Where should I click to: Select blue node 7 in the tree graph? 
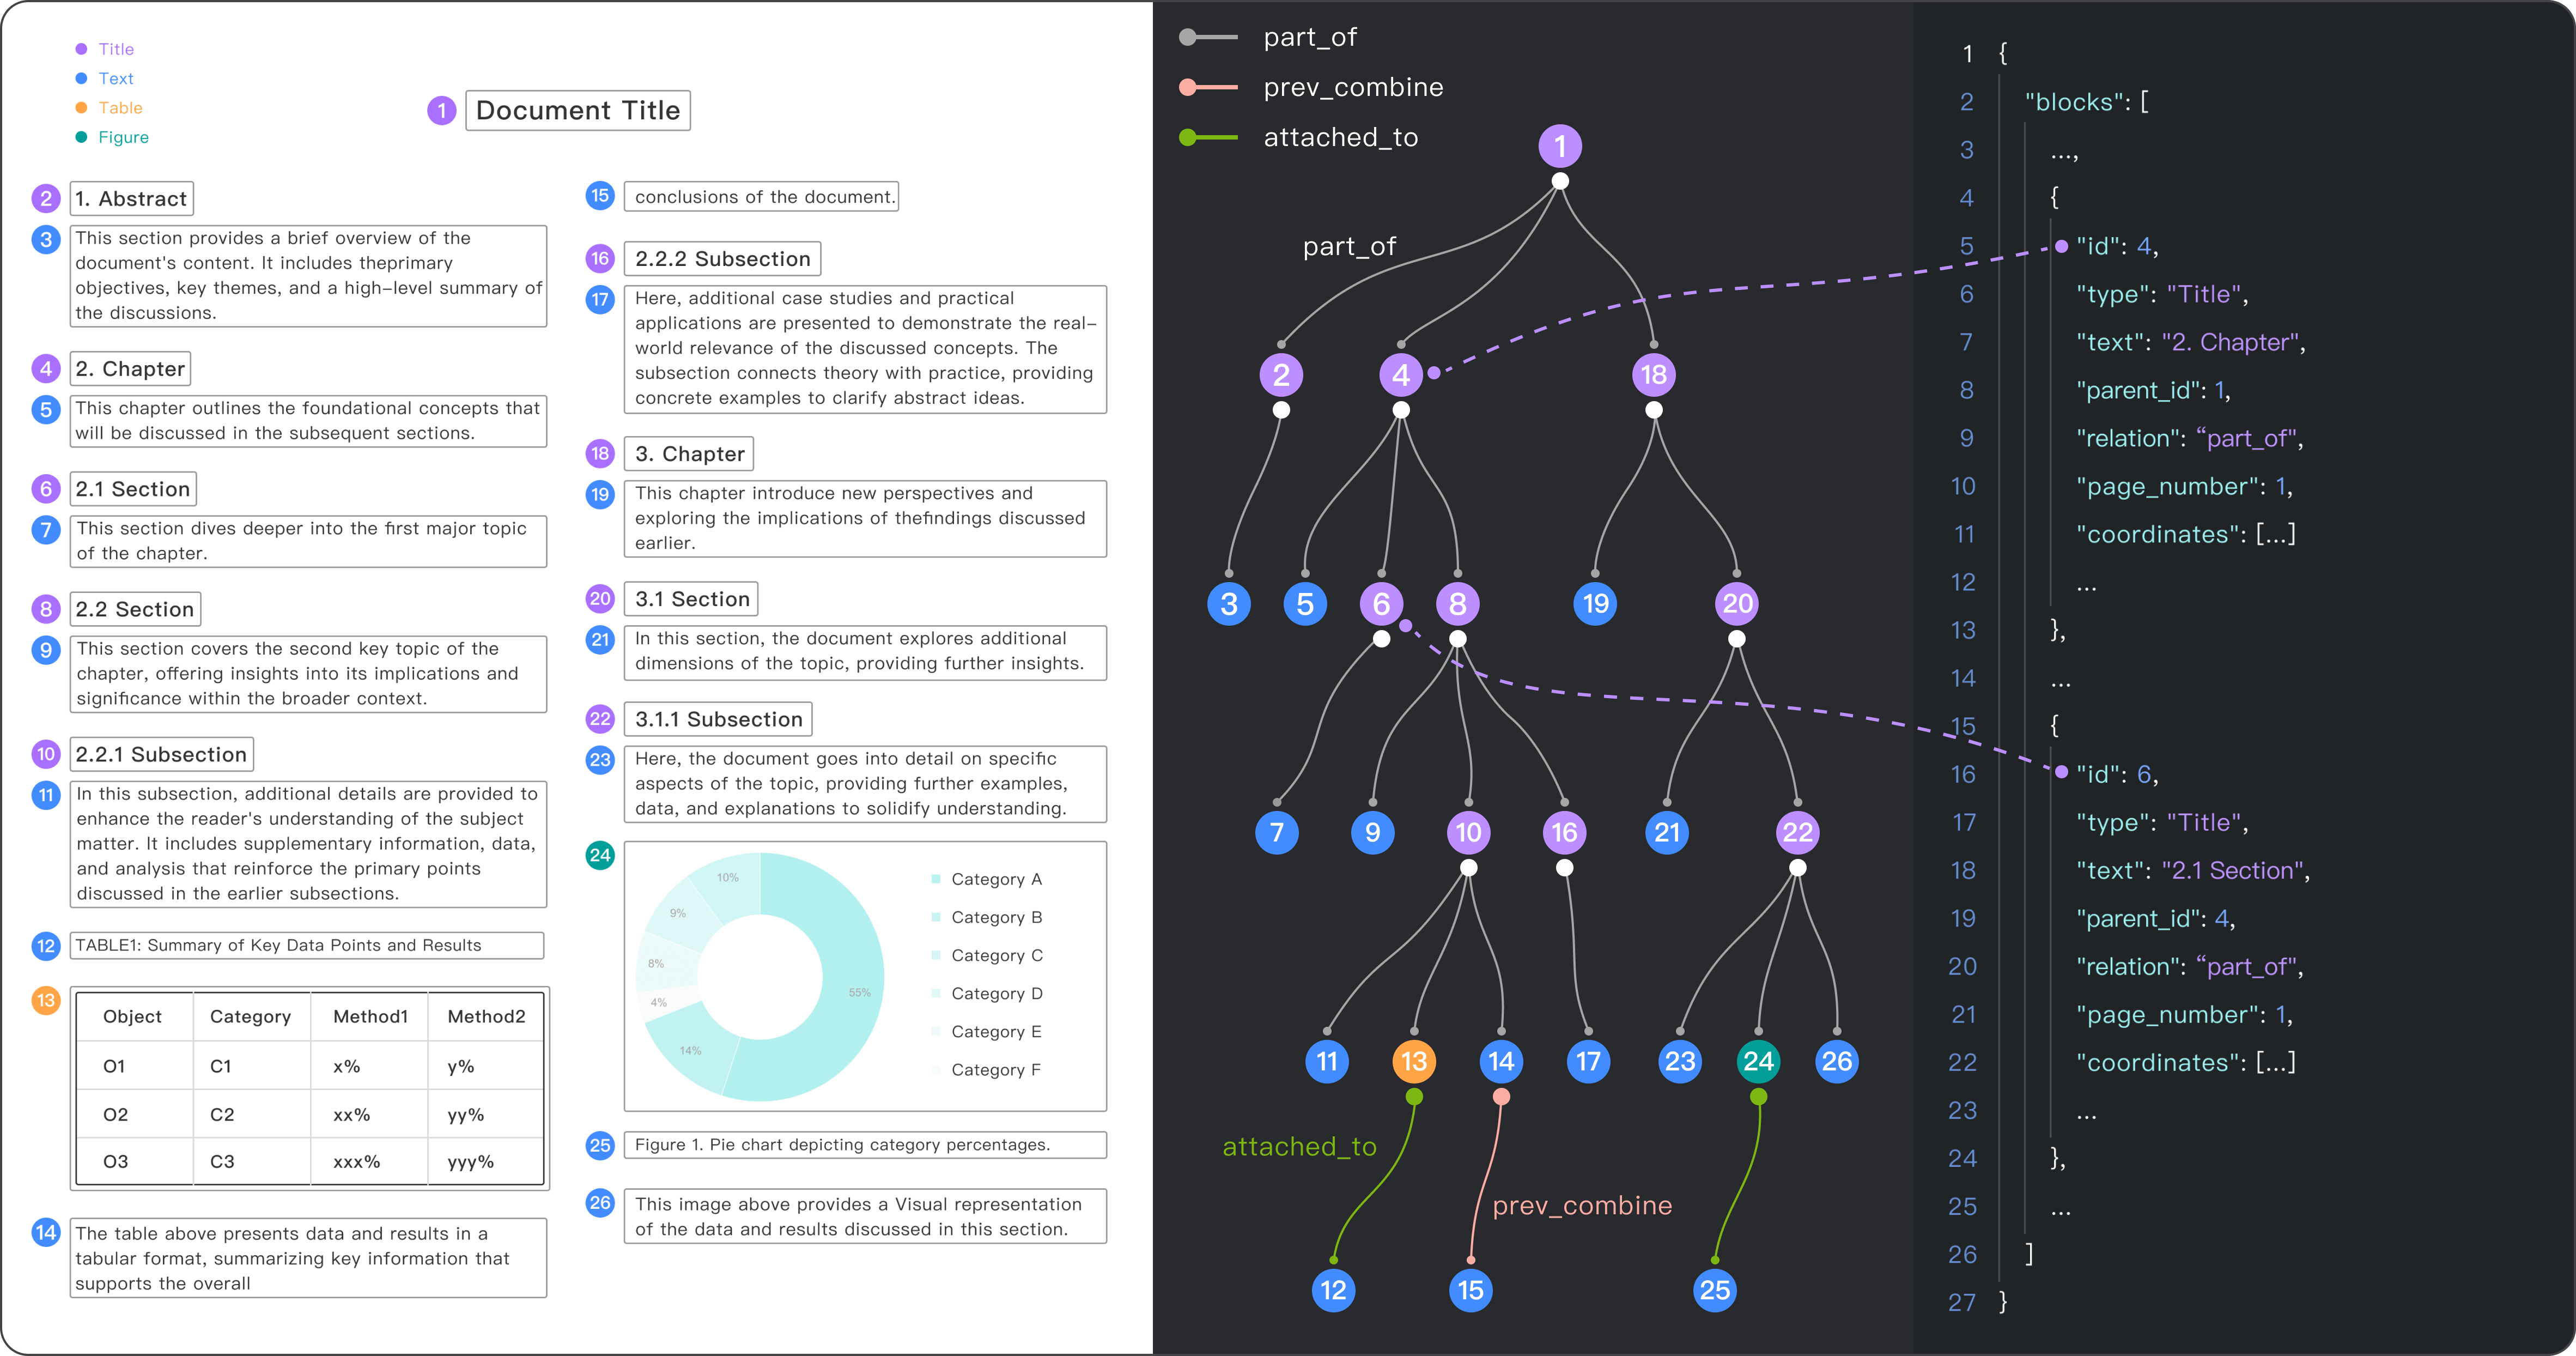pos(1277,832)
